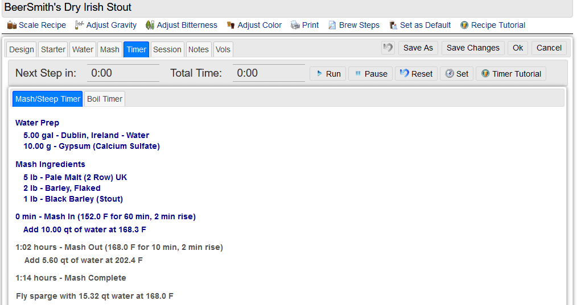The height and width of the screenshot is (305, 581).
Task: Click '10.00 g - Gypsum (Calcium Sulfate)'
Action: pyautogui.click(x=92, y=146)
